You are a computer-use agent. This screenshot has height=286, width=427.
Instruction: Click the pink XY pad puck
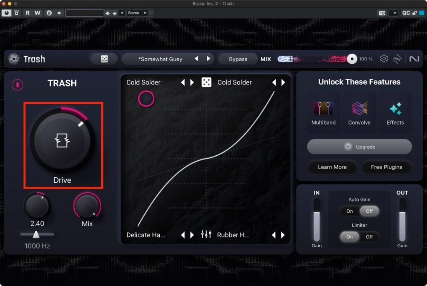(146, 98)
